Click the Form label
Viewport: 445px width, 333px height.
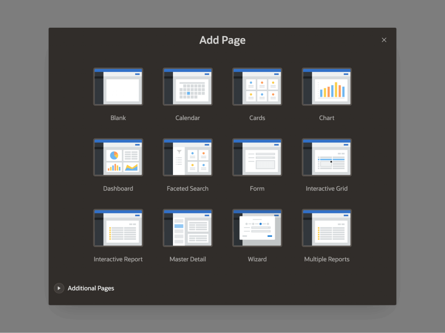257,189
